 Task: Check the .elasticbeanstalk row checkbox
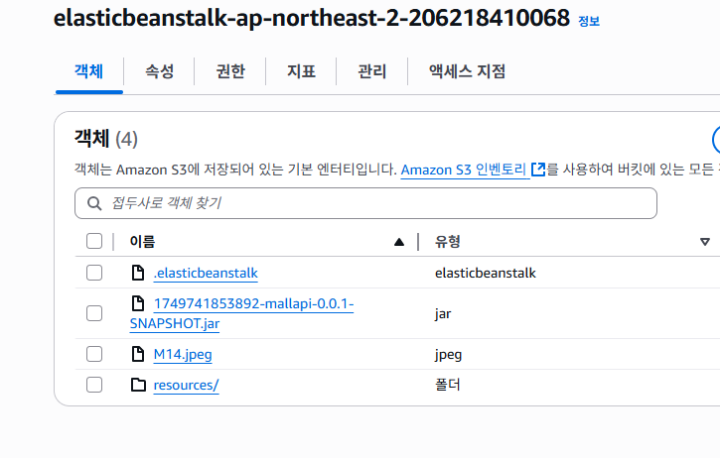point(94,273)
